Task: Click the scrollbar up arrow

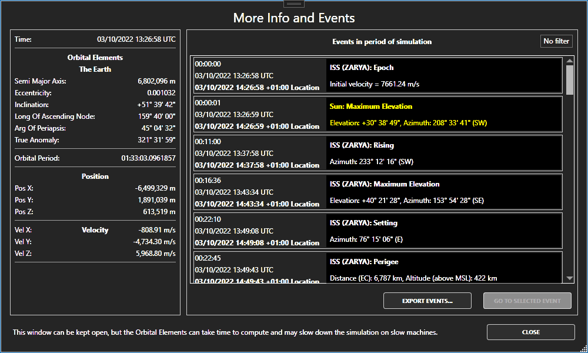Action: pos(569,61)
